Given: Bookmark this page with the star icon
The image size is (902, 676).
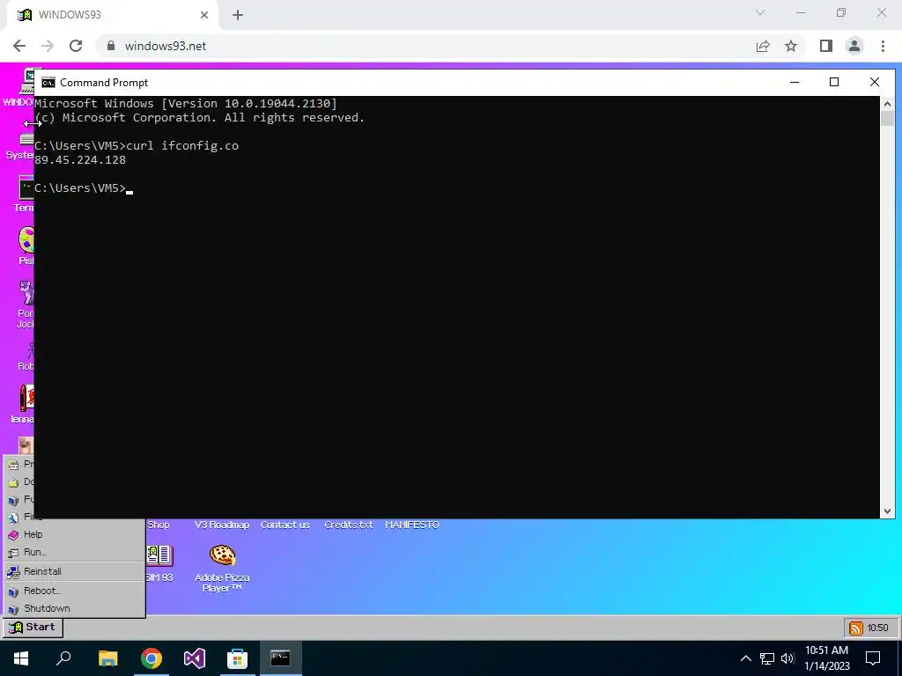Looking at the screenshot, I should pos(791,46).
